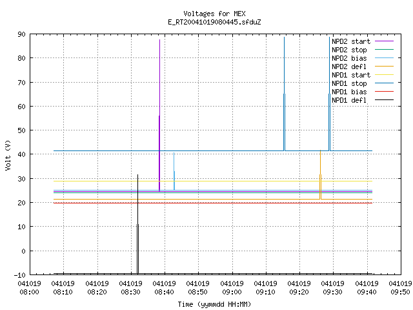The width and height of the screenshot is (413, 310).
Task: Click the black NPD1 defl legend line sample
Action: 384,100
